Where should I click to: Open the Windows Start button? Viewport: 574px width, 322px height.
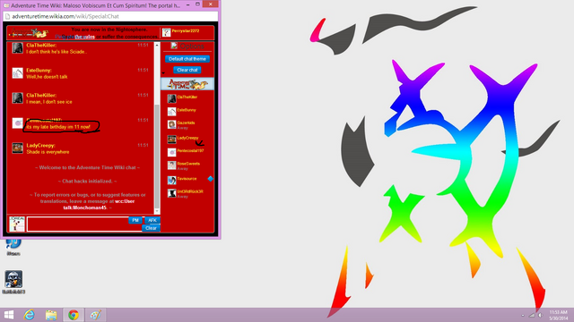pos(9,315)
